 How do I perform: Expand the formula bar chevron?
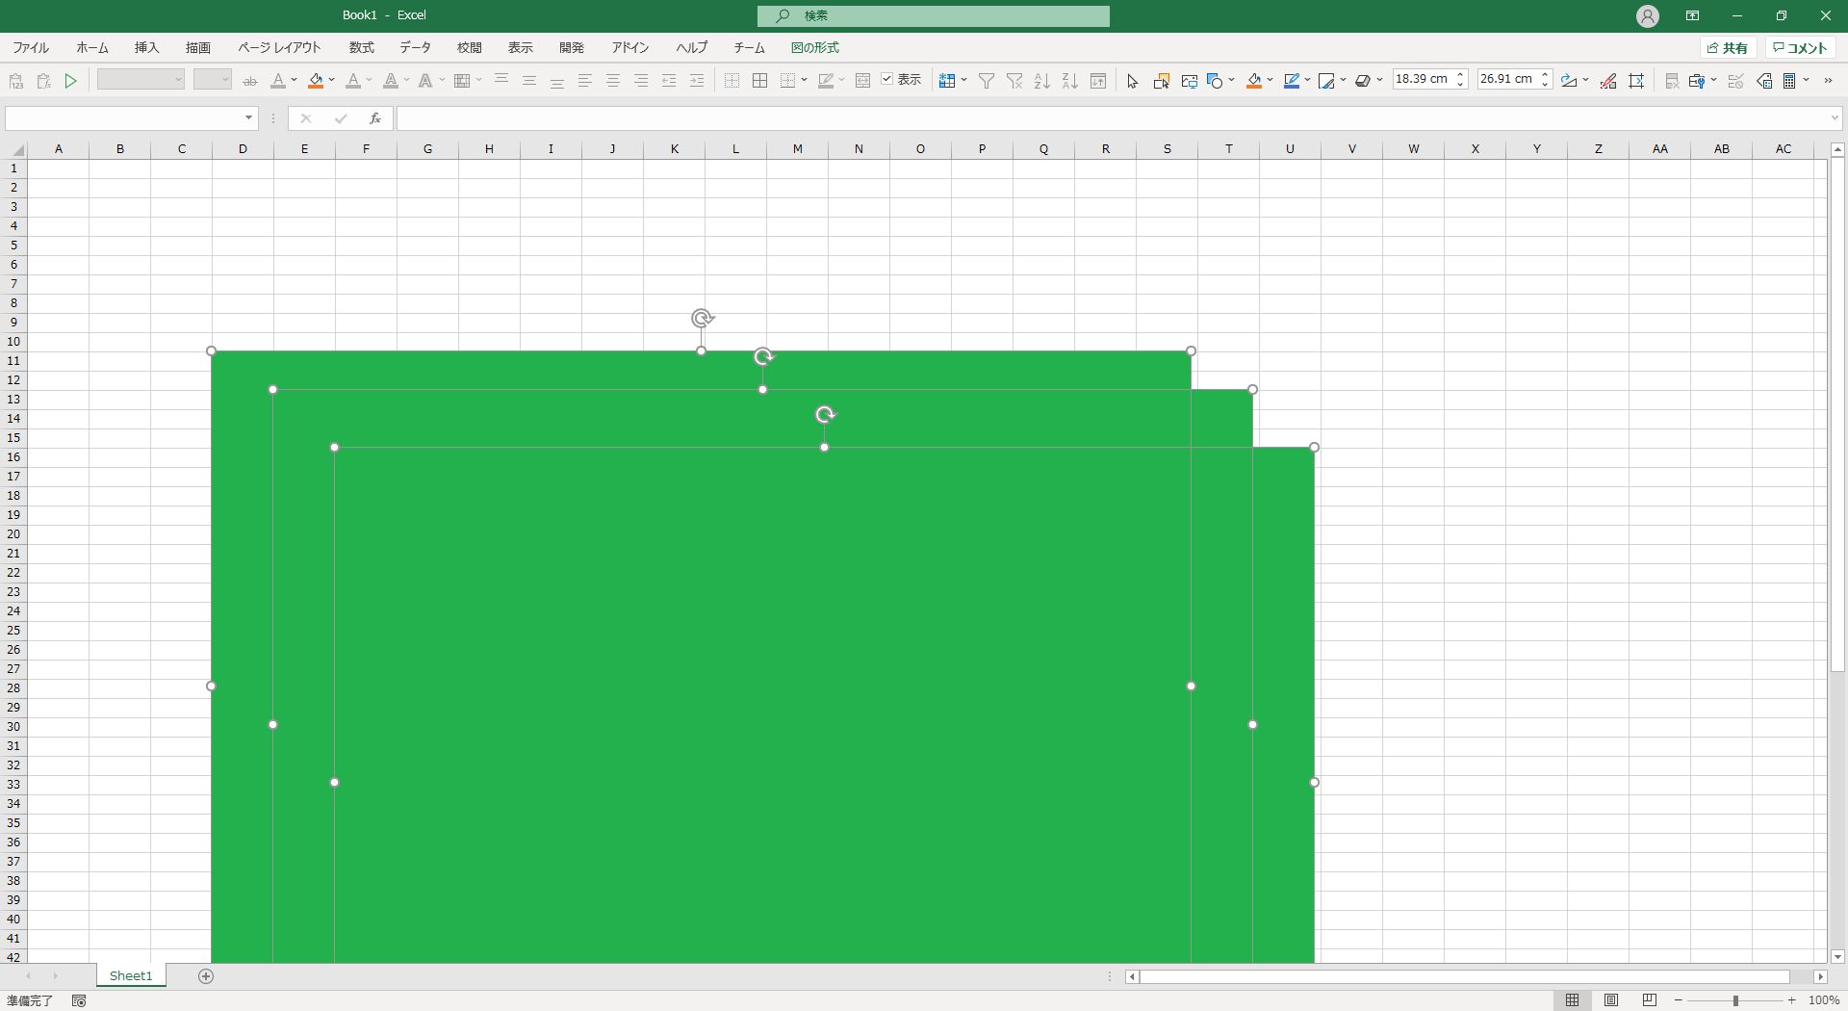(x=1834, y=118)
